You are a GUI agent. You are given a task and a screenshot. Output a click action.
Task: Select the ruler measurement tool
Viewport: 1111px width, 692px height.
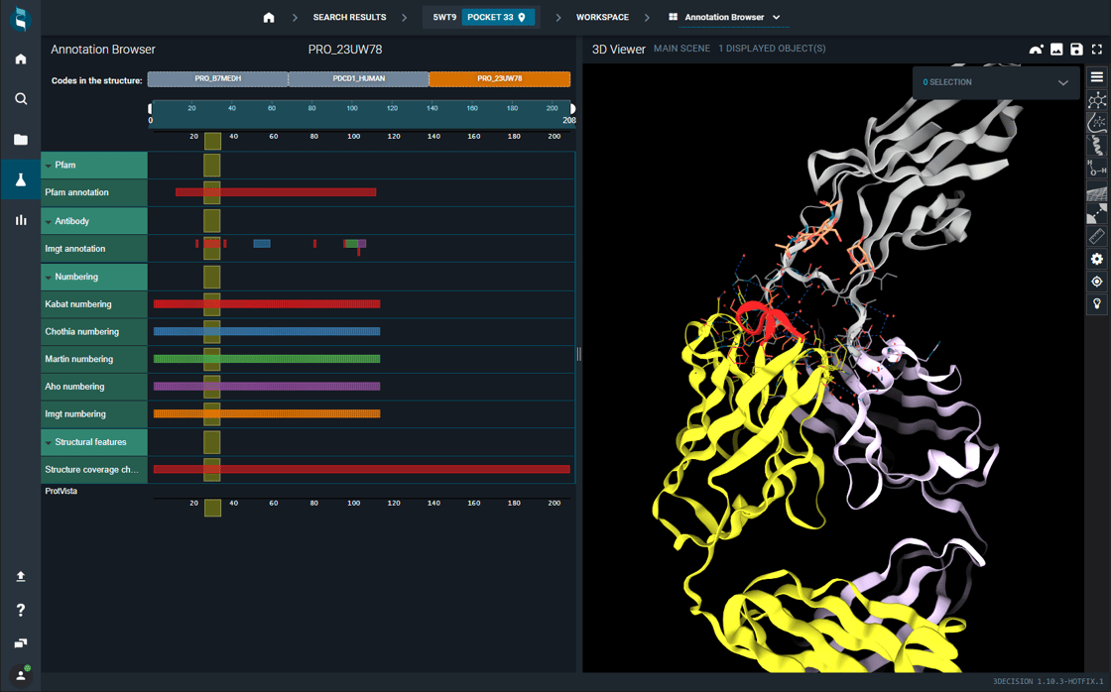click(x=1096, y=236)
